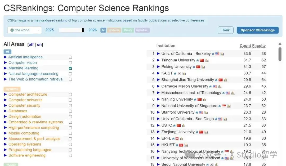Open the chart icon for Shanghai Jiao Tong University

click(225, 80)
